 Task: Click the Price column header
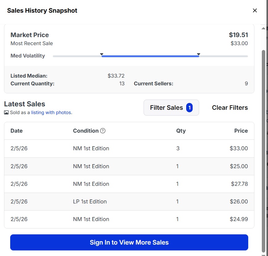point(241,131)
